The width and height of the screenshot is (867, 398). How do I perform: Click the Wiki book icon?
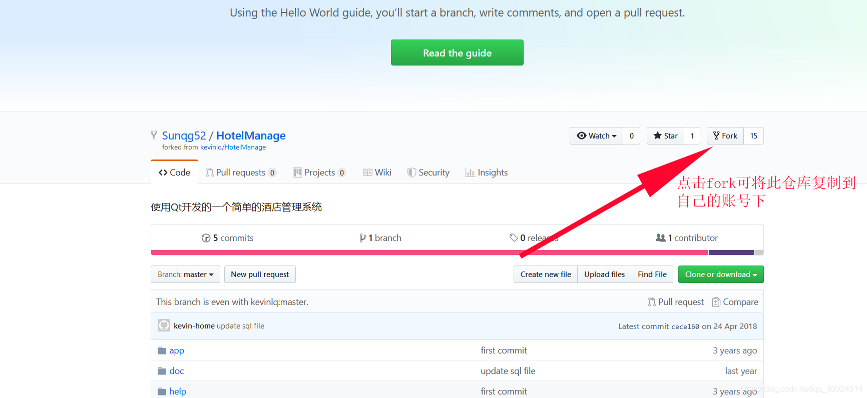367,172
